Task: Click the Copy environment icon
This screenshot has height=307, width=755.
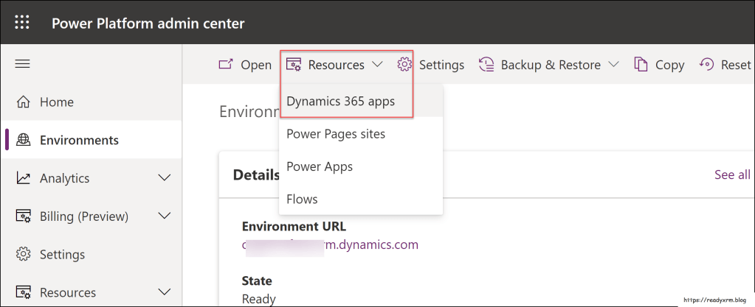Action: coord(641,65)
